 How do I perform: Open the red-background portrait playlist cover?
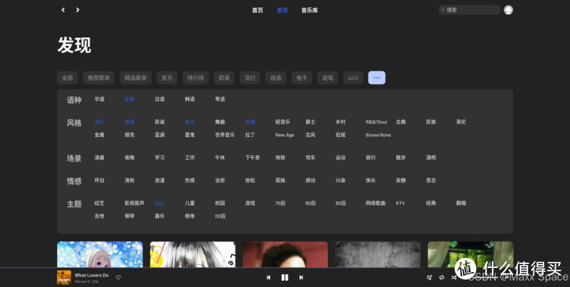(x=286, y=254)
